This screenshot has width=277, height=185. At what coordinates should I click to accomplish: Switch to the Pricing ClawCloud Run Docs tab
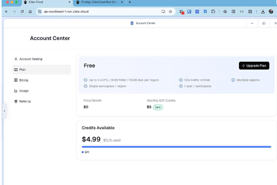pyautogui.click(x=99, y=2)
